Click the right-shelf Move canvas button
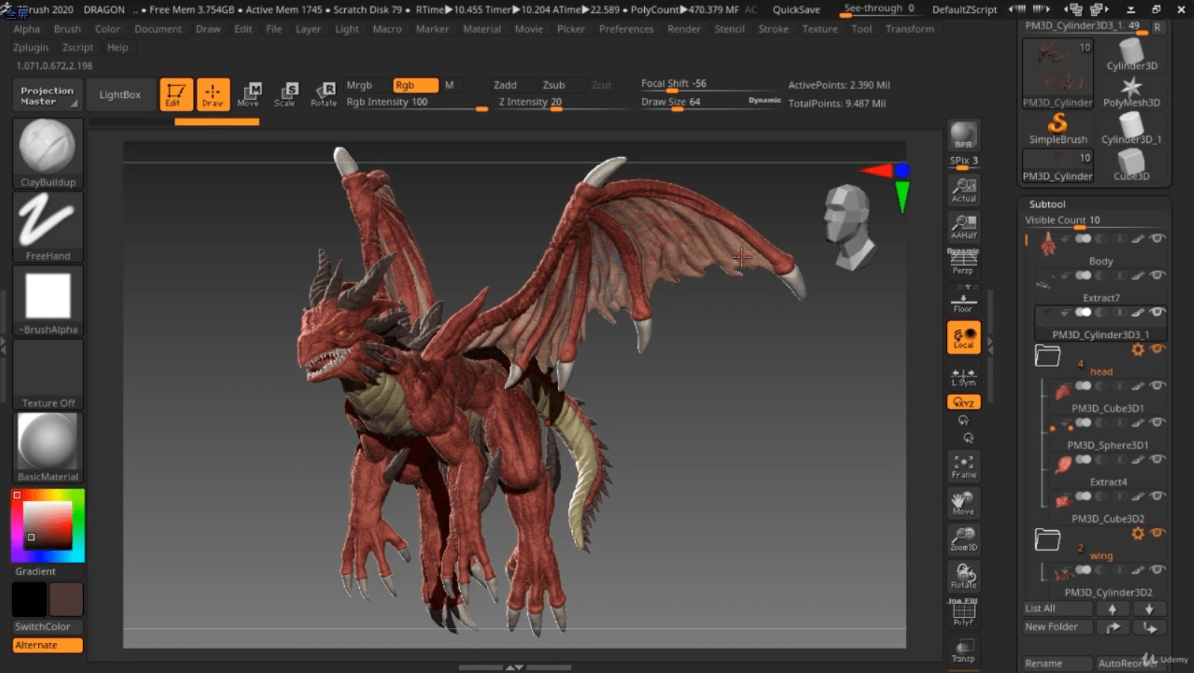Screen dimensions: 1194x673 click(x=964, y=503)
